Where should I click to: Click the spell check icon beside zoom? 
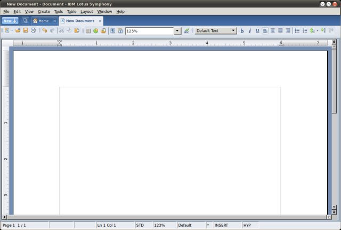click(x=186, y=31)
